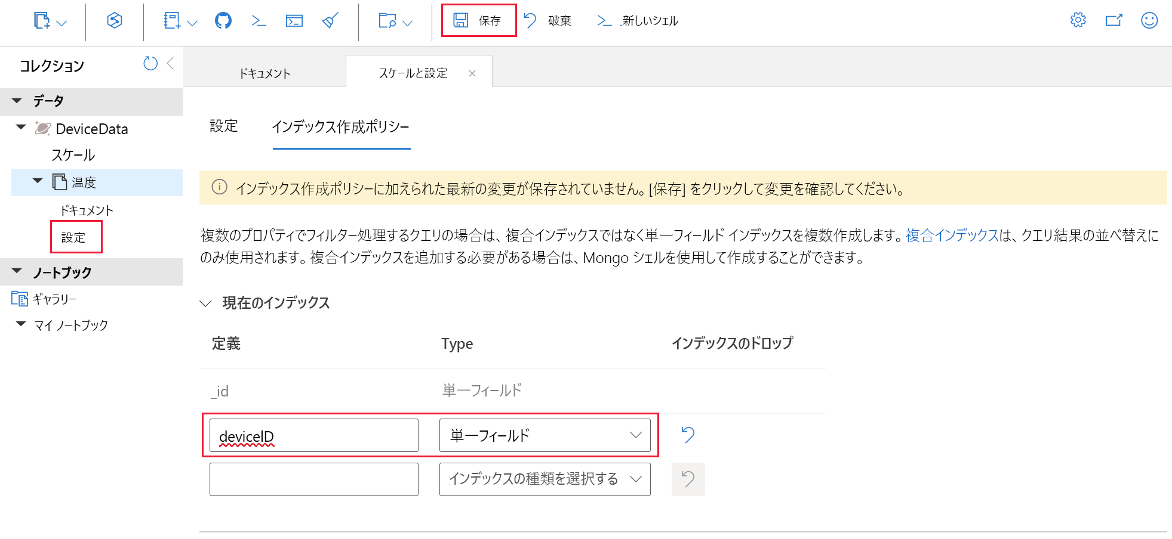Click the 保存 save button

(478, 20)
